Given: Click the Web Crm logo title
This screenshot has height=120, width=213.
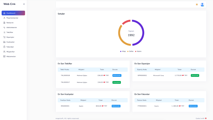Looking at the screenshot, I should [x=9, y=4].
